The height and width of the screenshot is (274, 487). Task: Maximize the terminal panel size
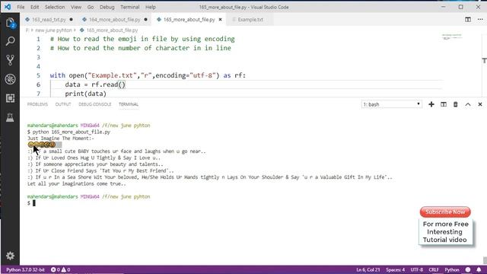(468, 104)
